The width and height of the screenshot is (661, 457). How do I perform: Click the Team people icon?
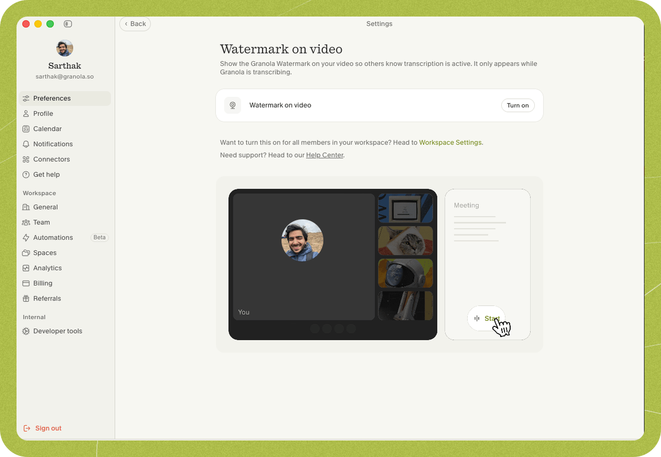pos(26,223)
